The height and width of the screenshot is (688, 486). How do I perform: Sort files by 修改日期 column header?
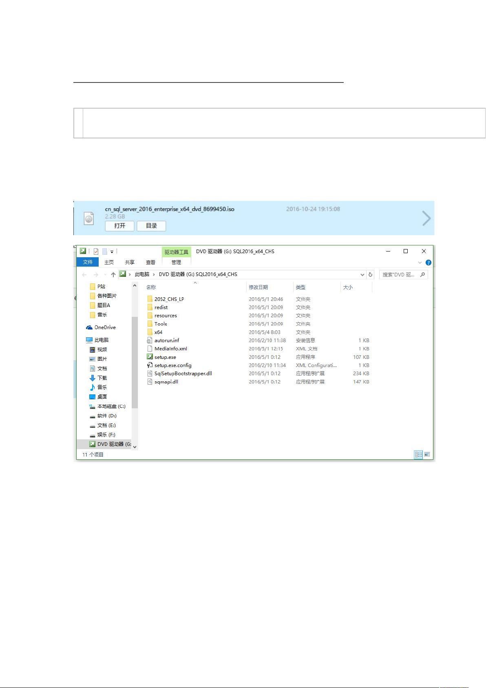pyautogui.click(x=258, y=287)
